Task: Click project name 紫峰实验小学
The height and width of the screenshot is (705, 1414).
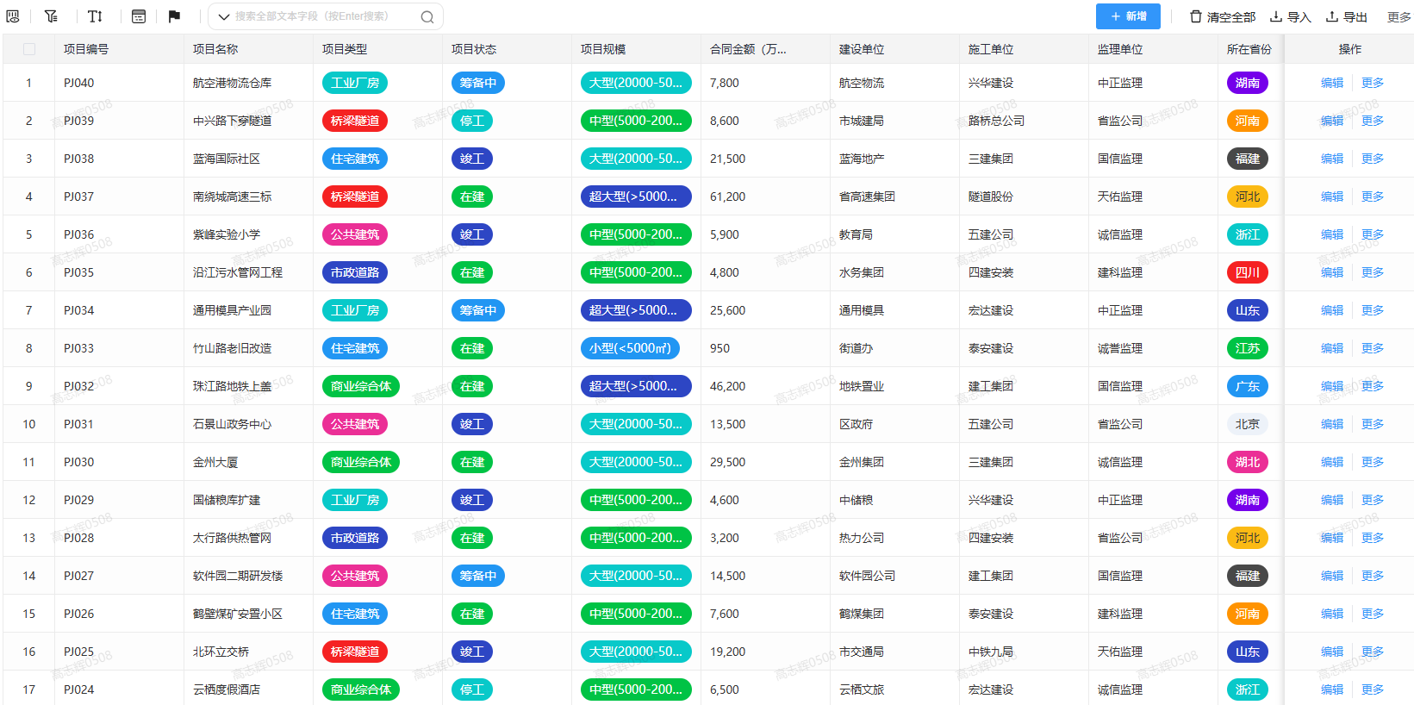Action: (x=227, y=234)
